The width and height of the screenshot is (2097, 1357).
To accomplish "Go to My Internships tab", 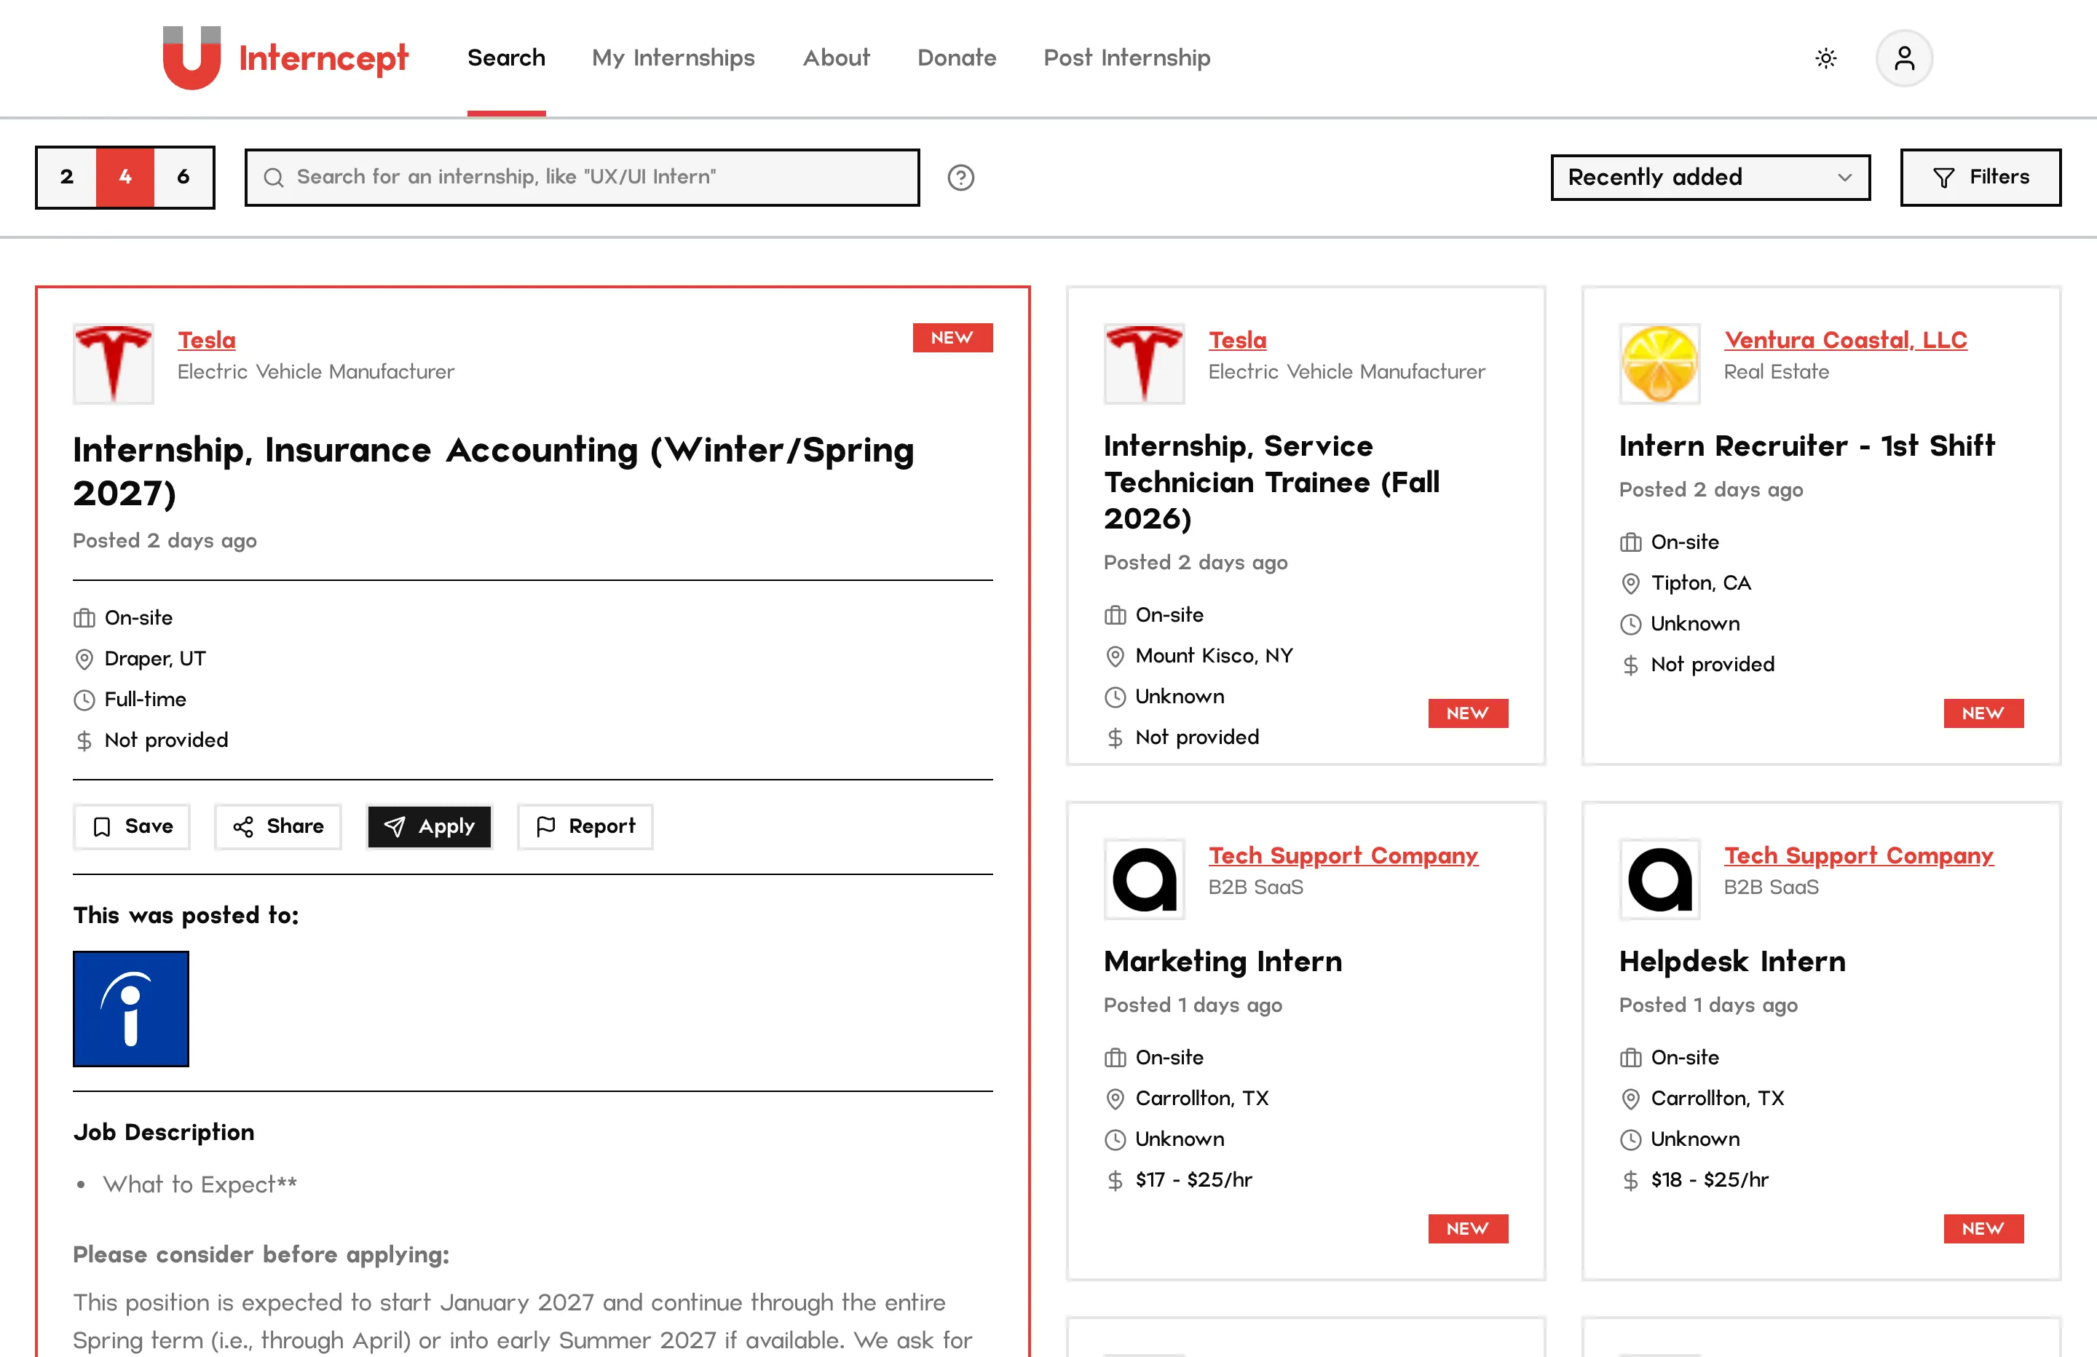I will (674, 58).
